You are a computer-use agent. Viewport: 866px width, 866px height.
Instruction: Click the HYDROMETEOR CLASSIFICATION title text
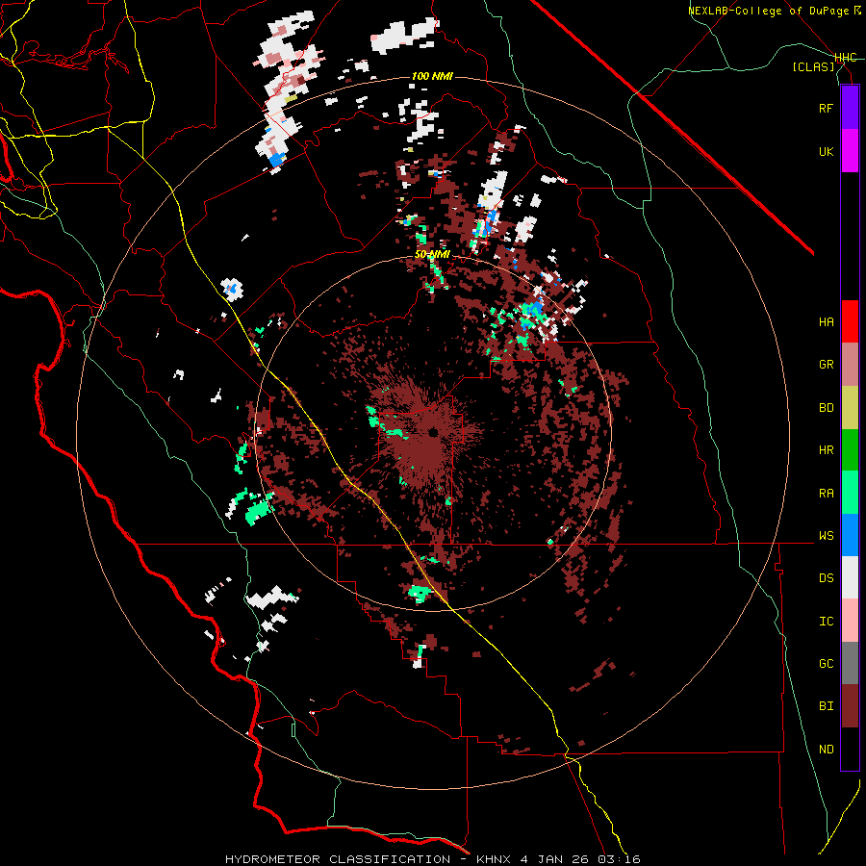(338, 859)
